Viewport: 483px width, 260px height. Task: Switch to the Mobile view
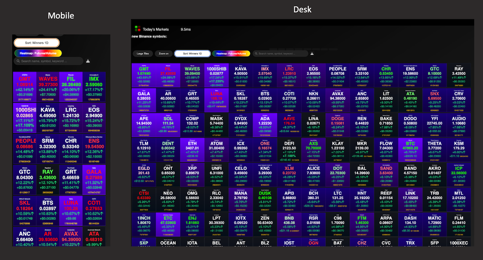click(x=61, y=15)
